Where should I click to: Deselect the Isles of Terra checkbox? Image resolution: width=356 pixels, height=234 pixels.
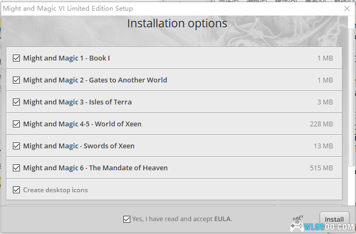click(17, 102)
